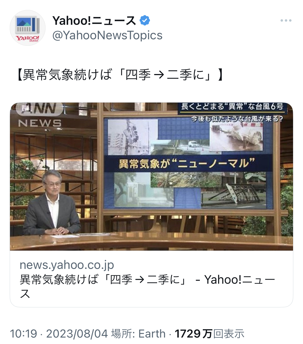Tap the @YahooNewsTopics handle
This screenshot has height=344, width=303.
107,35
